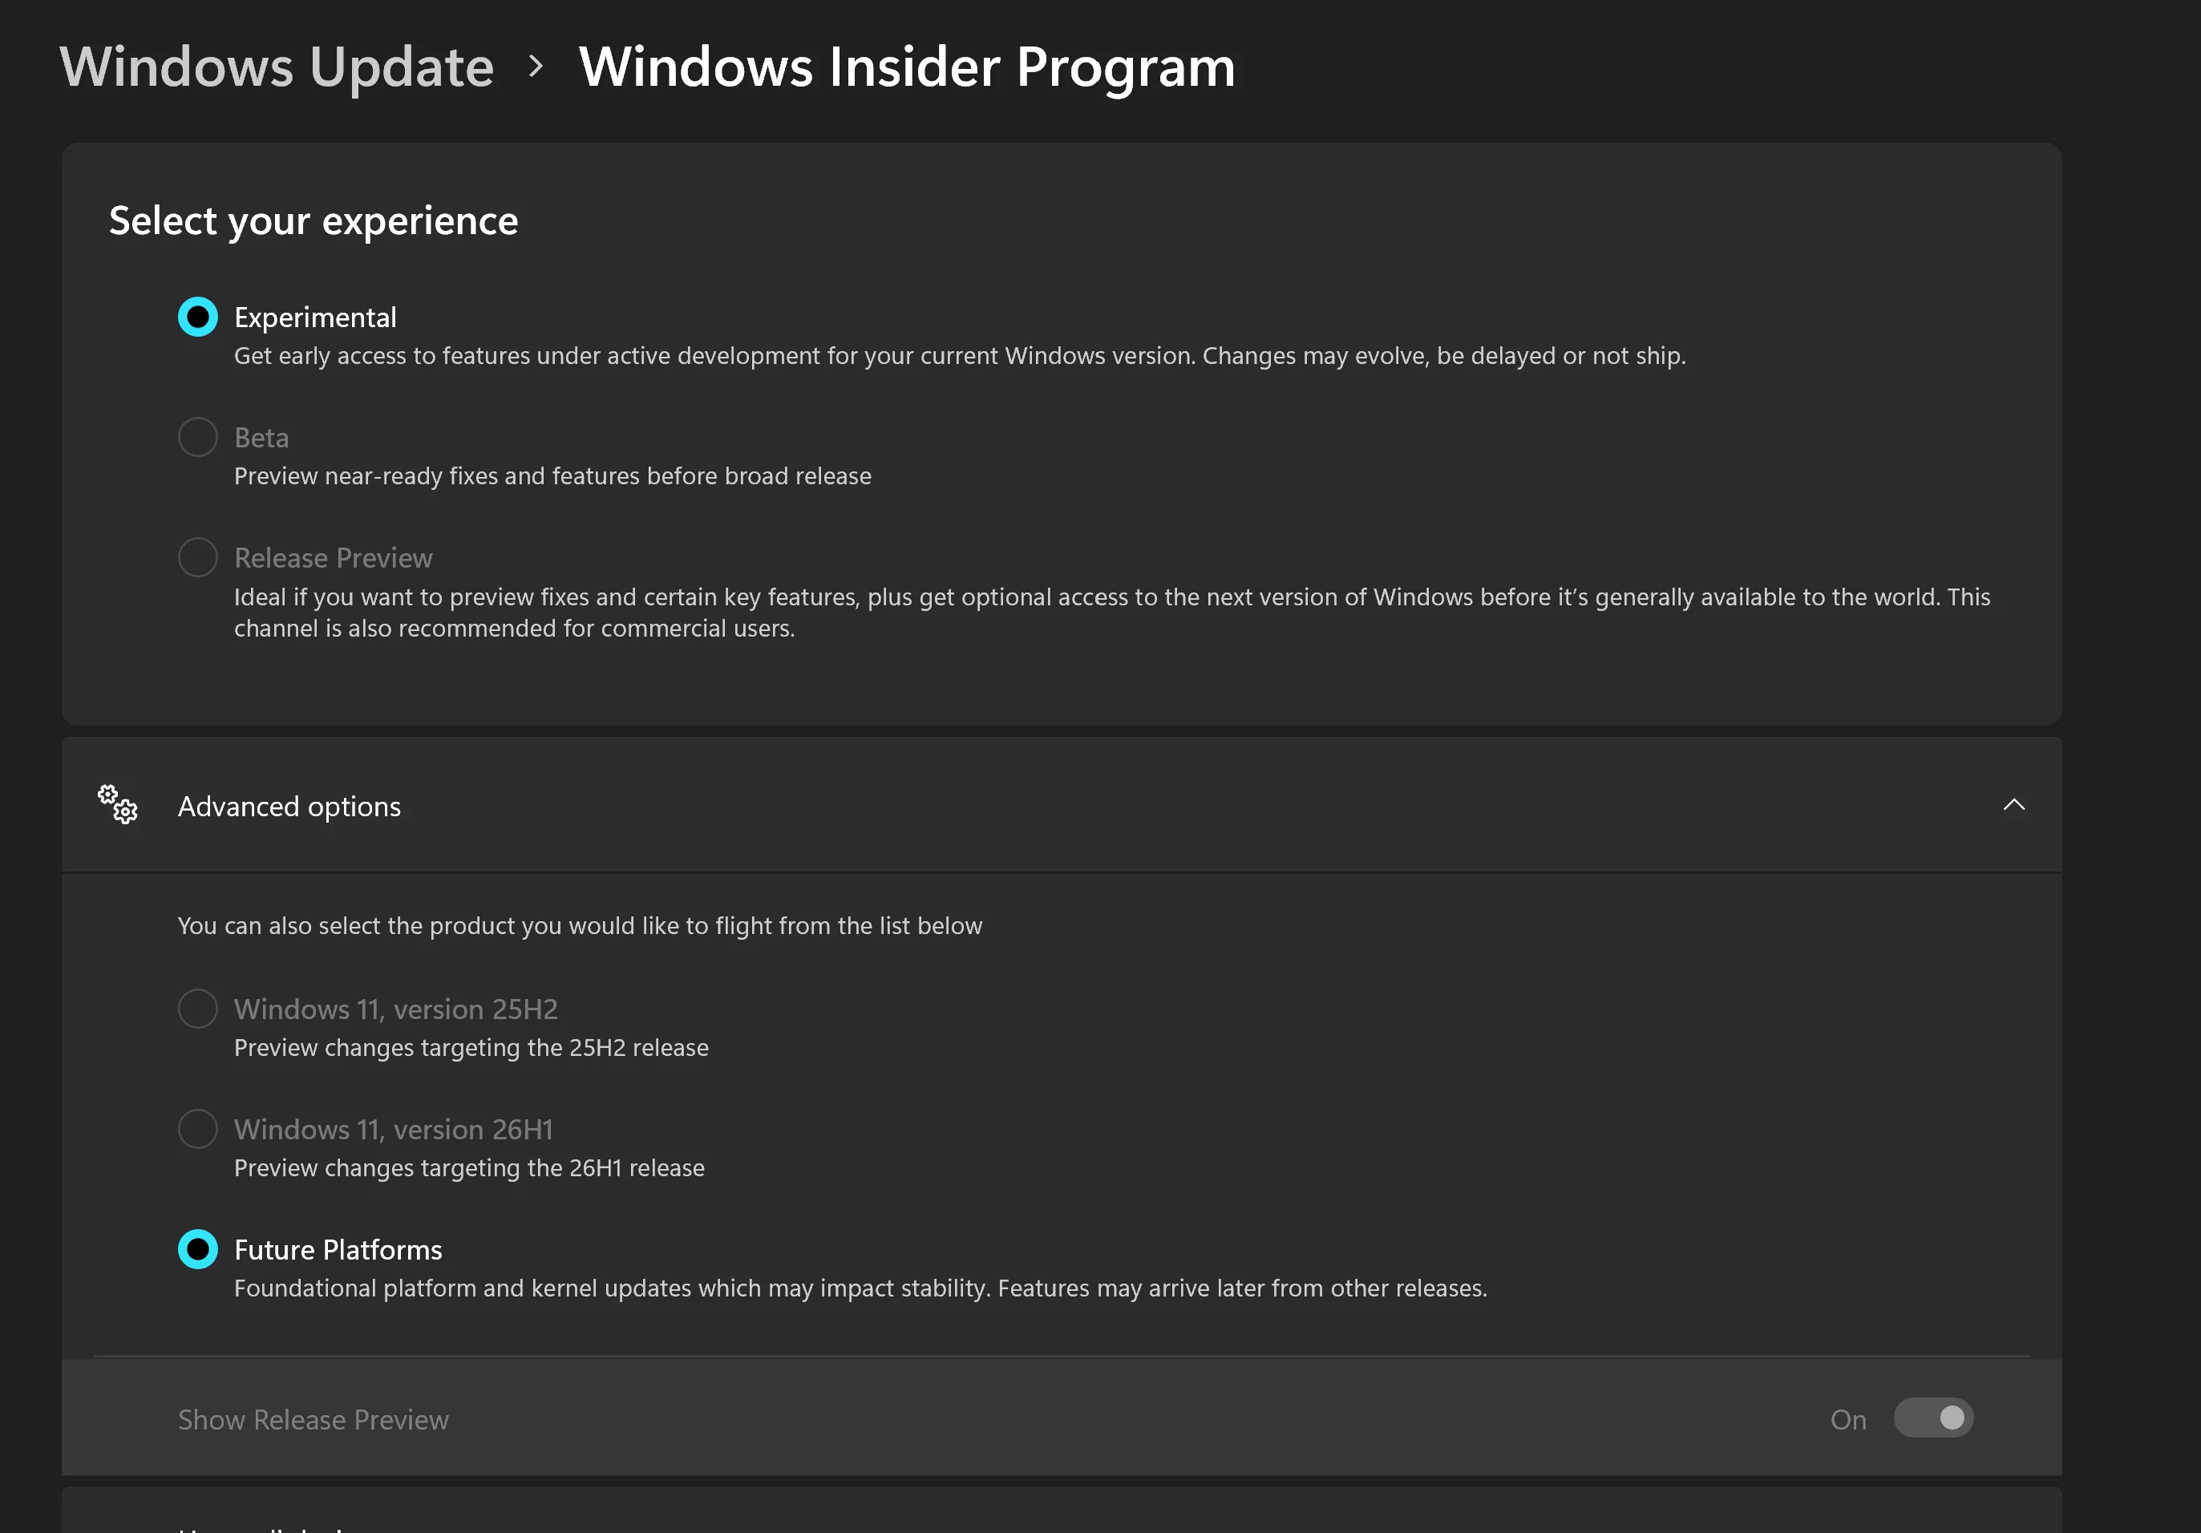
Task: Click the Advanced options header label
Action: [x=289, y=807]
